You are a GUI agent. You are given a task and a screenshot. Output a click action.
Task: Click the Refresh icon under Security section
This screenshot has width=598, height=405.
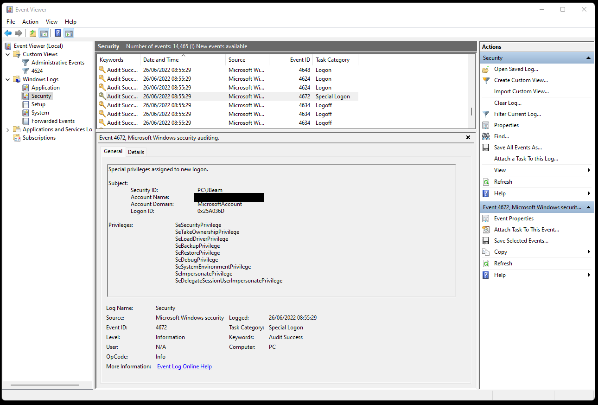486,182
